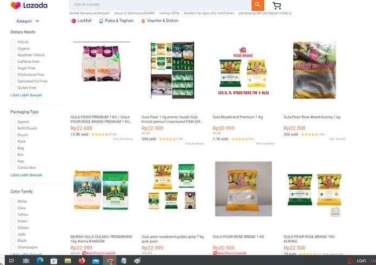Open Firefox from the taskbar

pyautogui.click(x=82, y=261)
